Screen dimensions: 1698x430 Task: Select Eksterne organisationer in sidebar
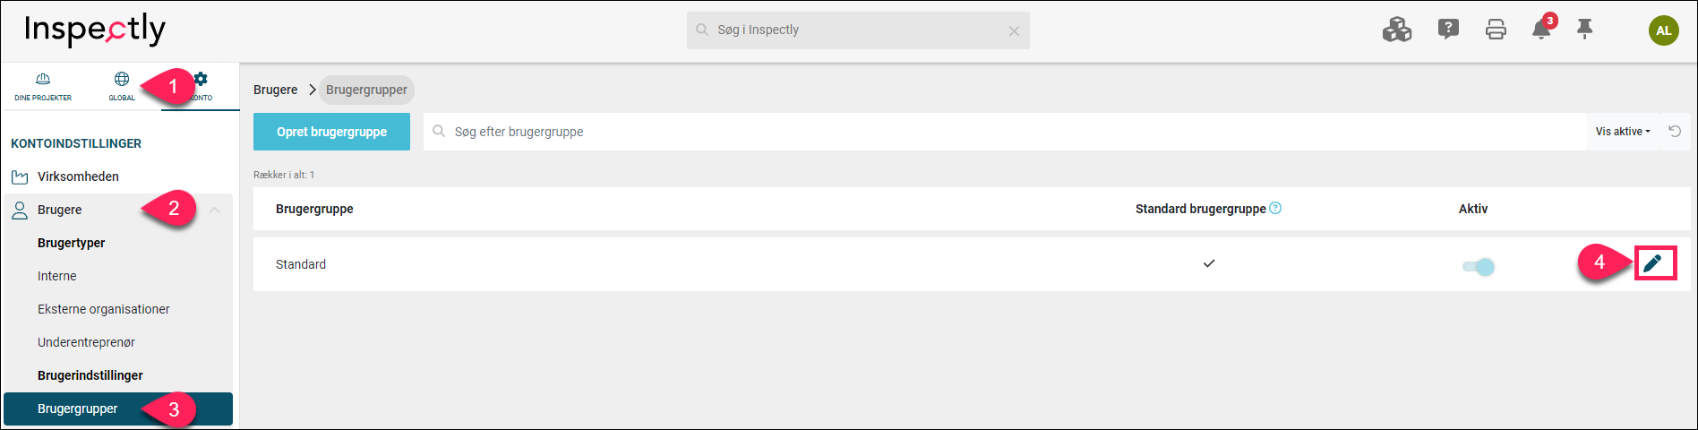(104, 309)
